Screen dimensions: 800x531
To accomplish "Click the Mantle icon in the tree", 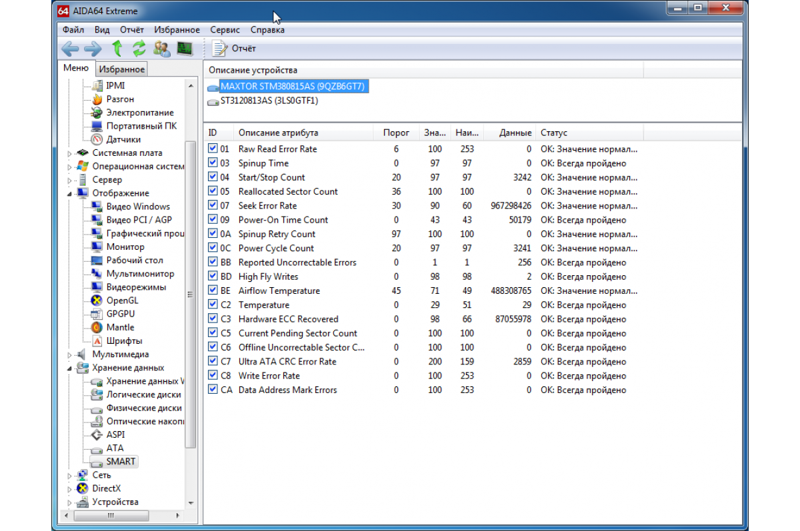I will [96, 327].
